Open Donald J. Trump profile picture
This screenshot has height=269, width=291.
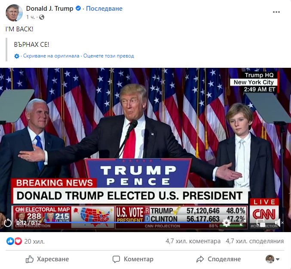point(14,13)
